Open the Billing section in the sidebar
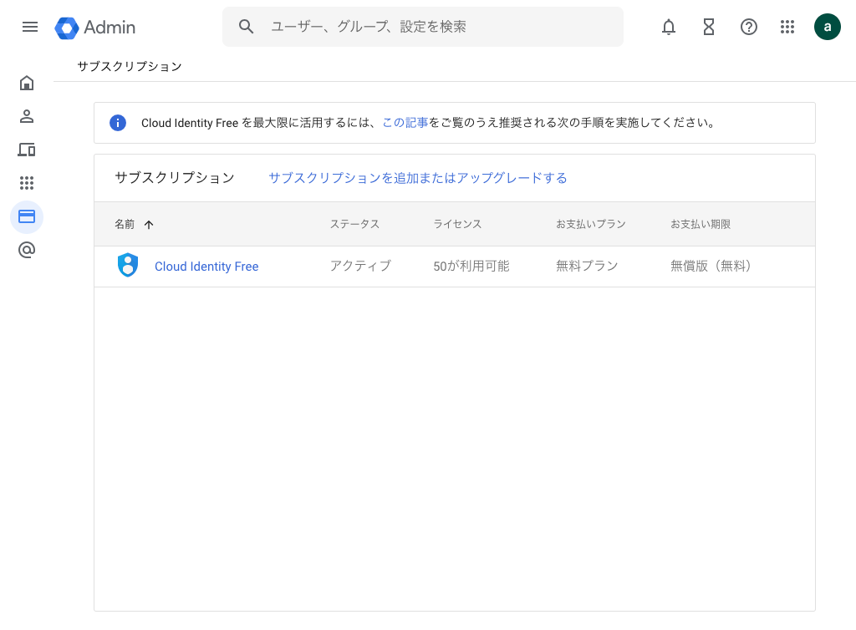This screenshot has width=856, height=630. pyautogui.click(x=27, y=216)
